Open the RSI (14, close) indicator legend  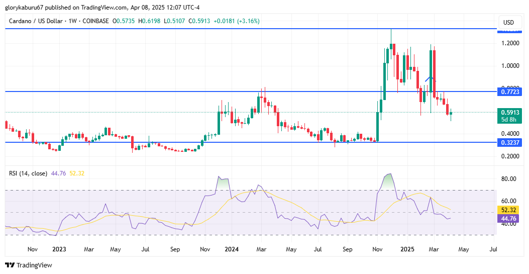click(28, 173)
